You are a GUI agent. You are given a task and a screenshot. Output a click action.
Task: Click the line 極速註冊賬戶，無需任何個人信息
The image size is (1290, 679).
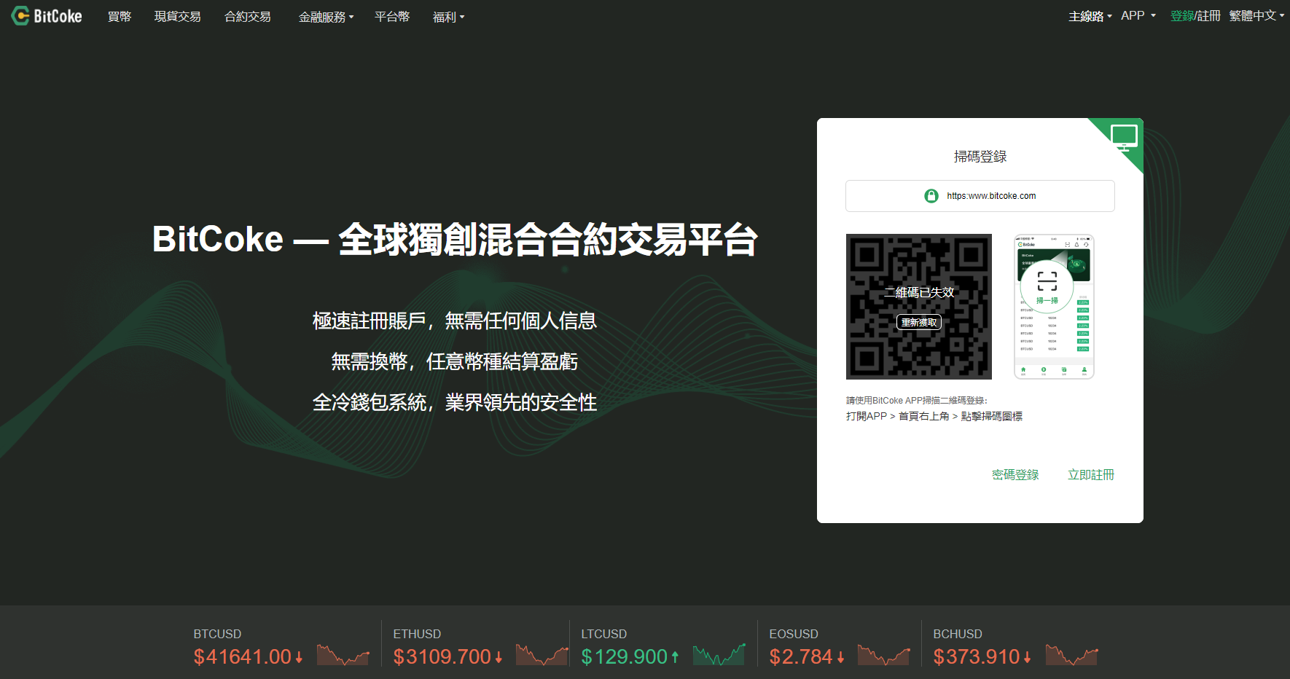(x=455, y=321)
